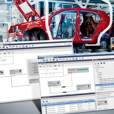Click the zoom slider handle in topology view
This screenshot has height=114, width=114.
[x=55, y=66]
